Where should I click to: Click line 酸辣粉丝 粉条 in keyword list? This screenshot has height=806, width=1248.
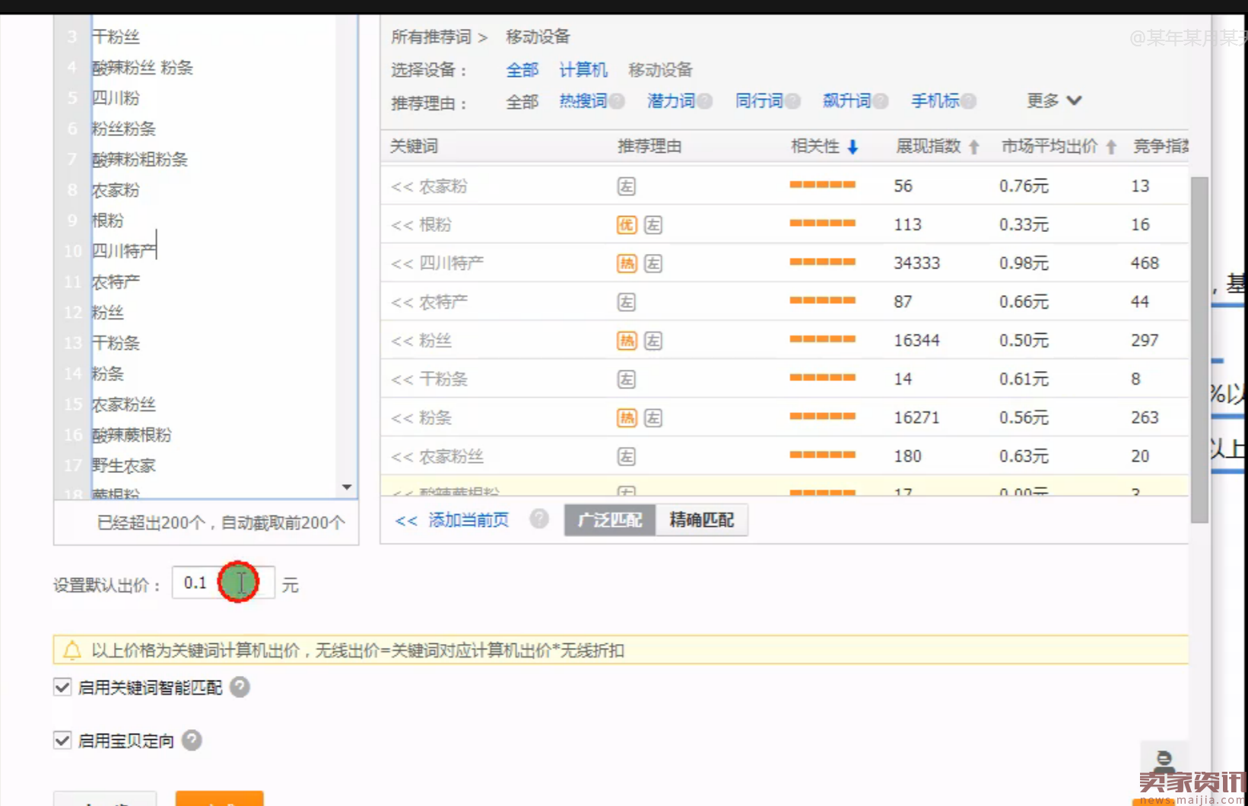142,68
